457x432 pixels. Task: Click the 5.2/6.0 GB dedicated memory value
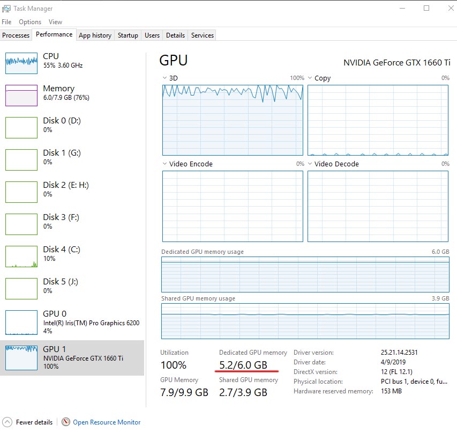[x=243, y=365]
